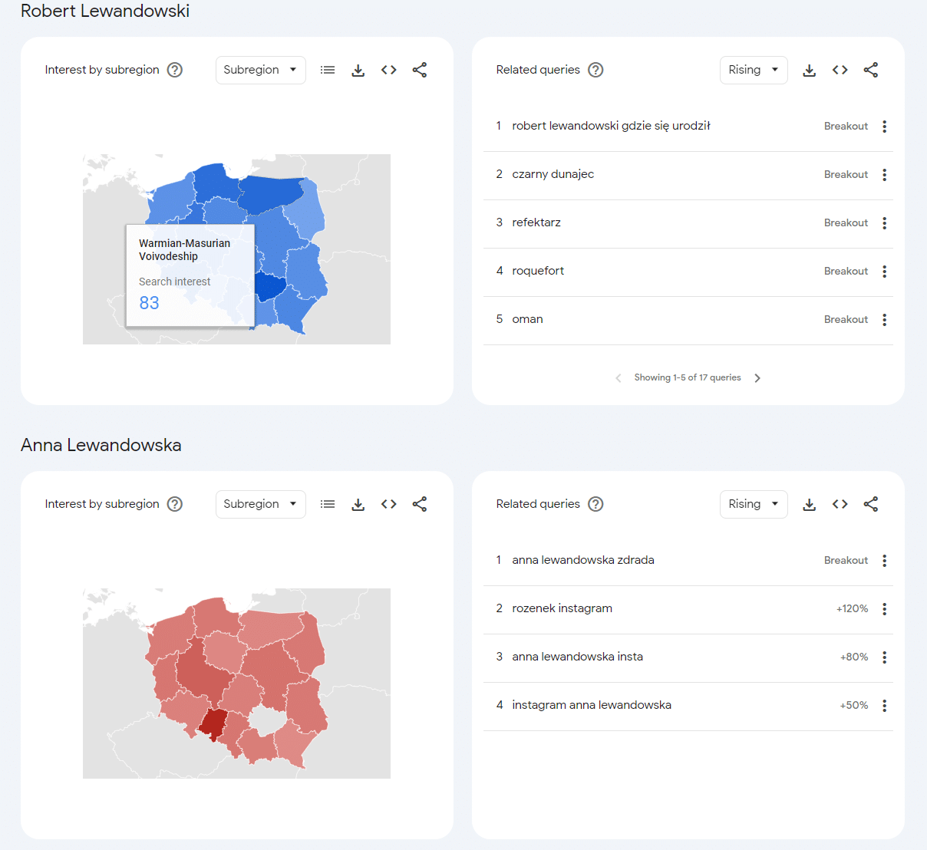Click the Anna Lewandowska section heading
Viewport: 927px width, 850px height.
pos(101,445)
